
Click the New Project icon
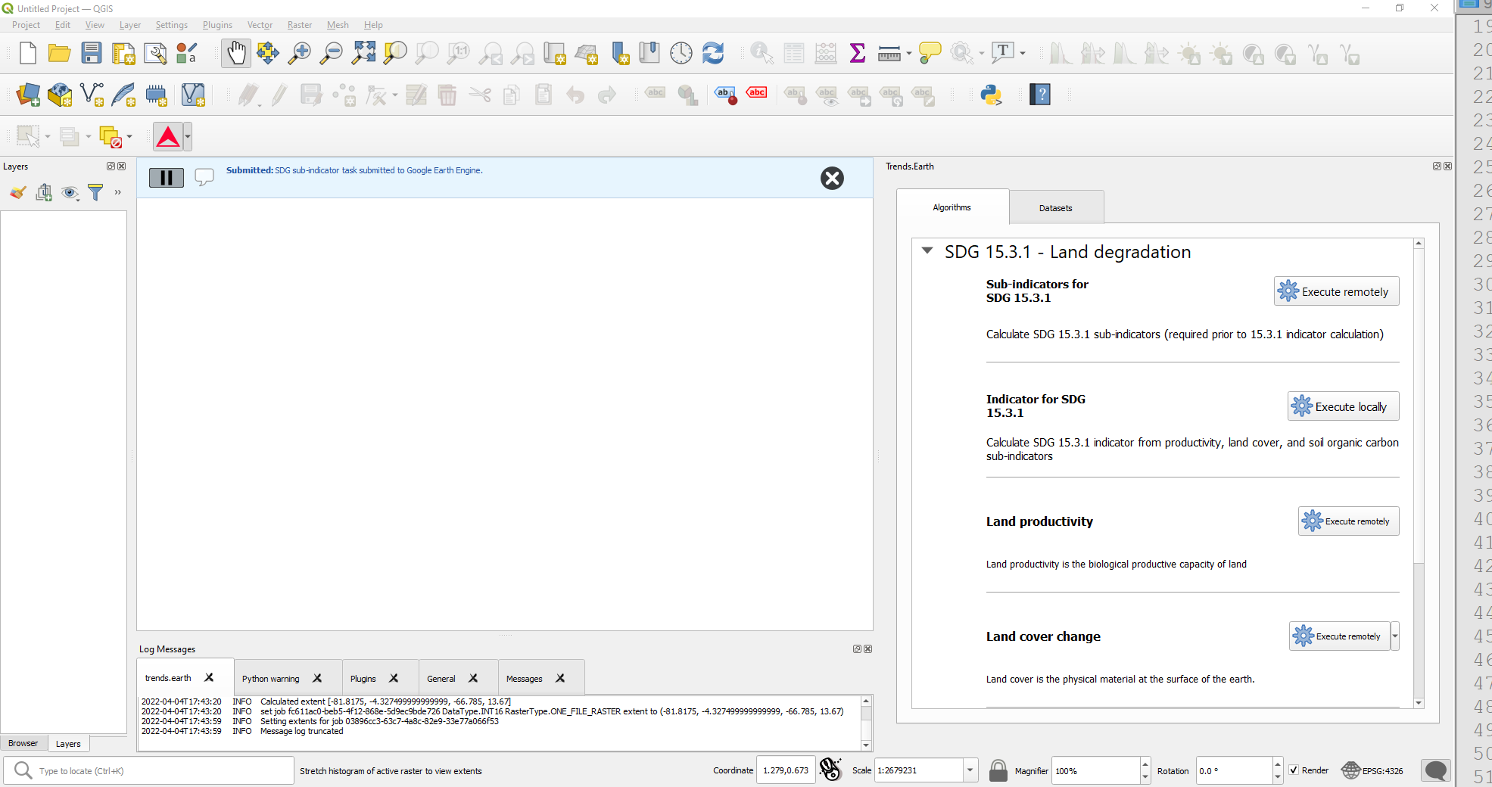pos(28,54)
